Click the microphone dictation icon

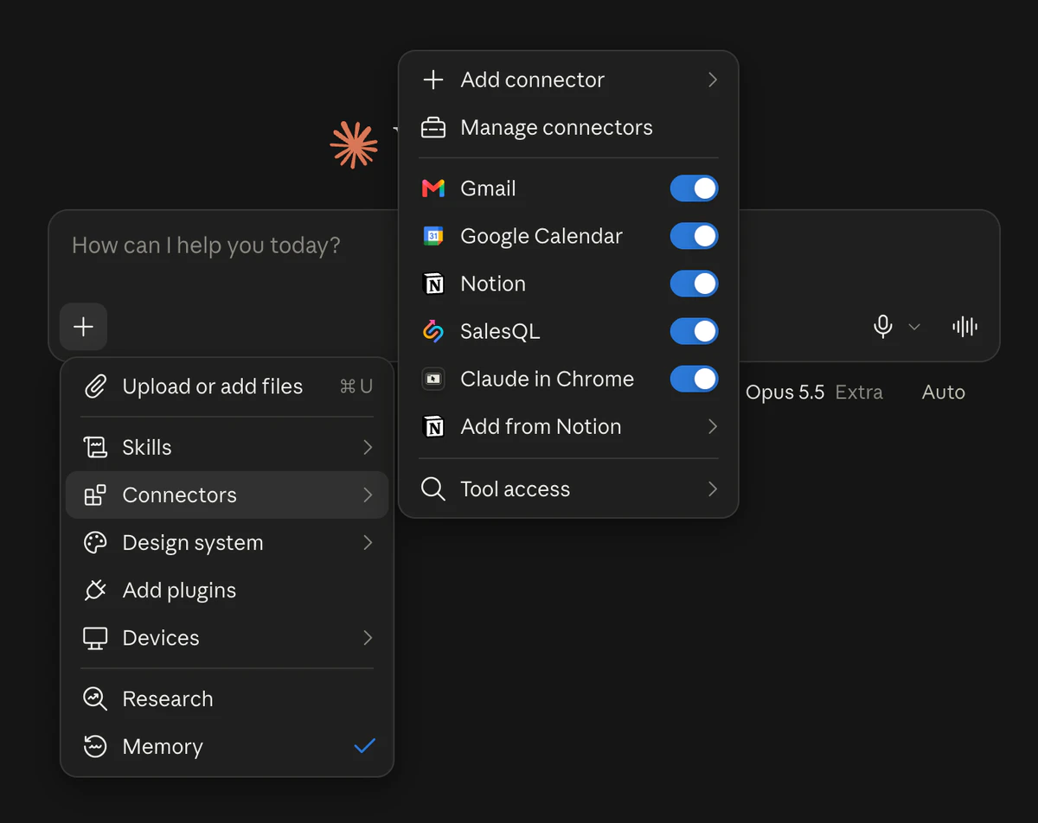(x=882, y=327)
